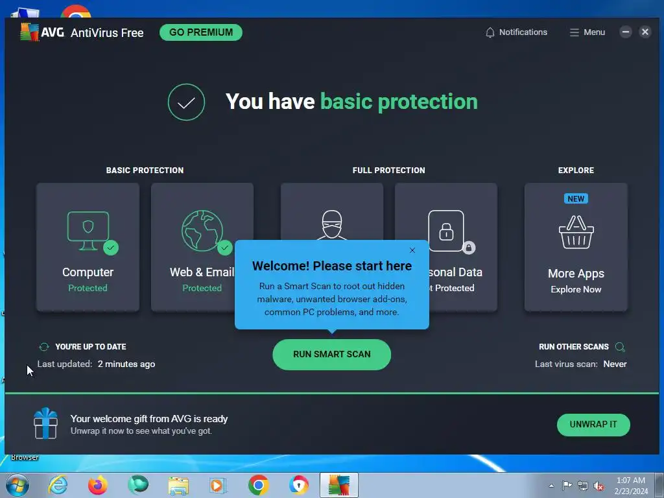Click the GO PREMIUM button
The width and height of the screenshot is (664, 498).
point(201,32)
